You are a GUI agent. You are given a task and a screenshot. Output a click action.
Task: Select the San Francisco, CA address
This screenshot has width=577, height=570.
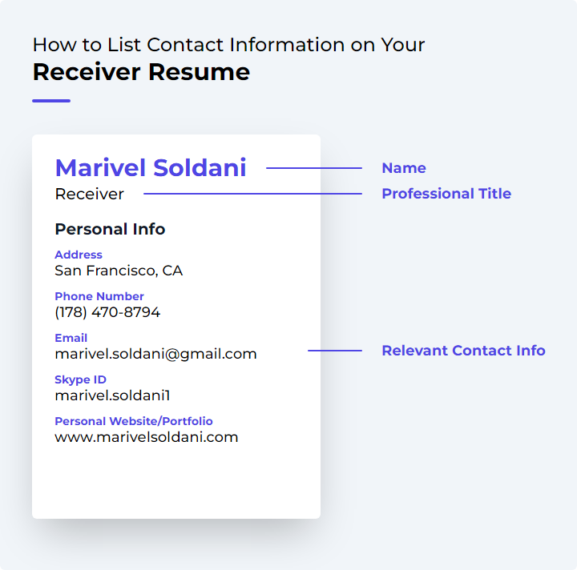point(119,271)
